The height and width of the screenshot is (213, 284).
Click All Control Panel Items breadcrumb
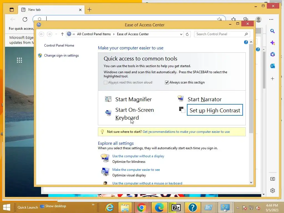[94, 34]
